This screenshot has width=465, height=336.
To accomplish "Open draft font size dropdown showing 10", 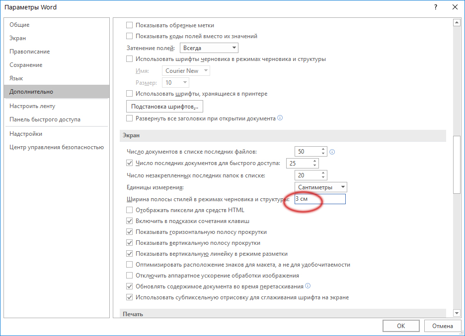I will pyautogui.click(x=175, y=83).
